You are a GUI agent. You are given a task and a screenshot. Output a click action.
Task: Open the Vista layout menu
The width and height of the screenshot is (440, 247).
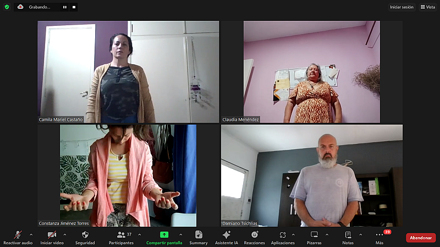(427, 7)
